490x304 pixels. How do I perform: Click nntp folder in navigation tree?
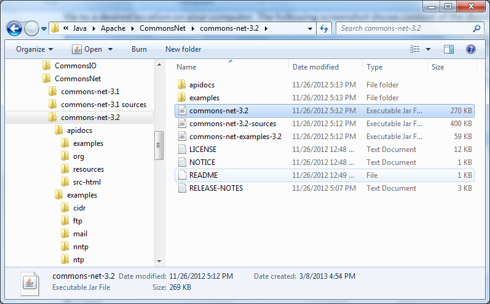click(x=74, y=247)
